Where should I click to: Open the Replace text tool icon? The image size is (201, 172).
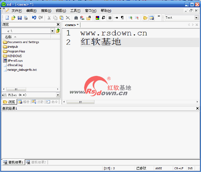[x=82, y=18]
